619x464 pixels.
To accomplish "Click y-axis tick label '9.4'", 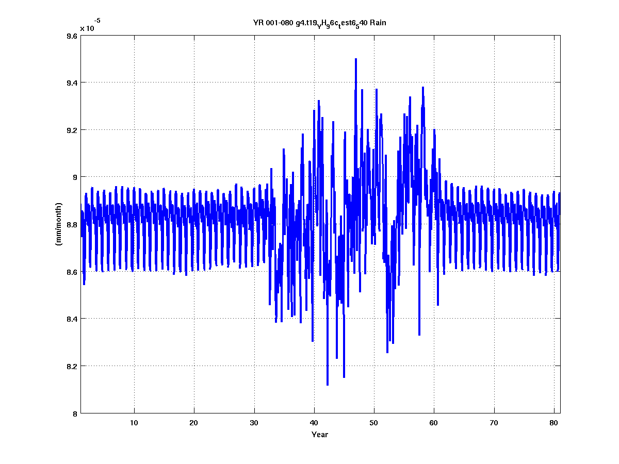I will [72, 82].
